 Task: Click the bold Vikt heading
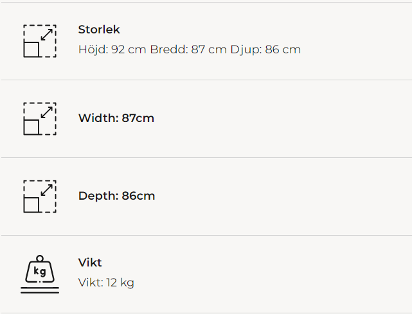click(x=90, y=263)
